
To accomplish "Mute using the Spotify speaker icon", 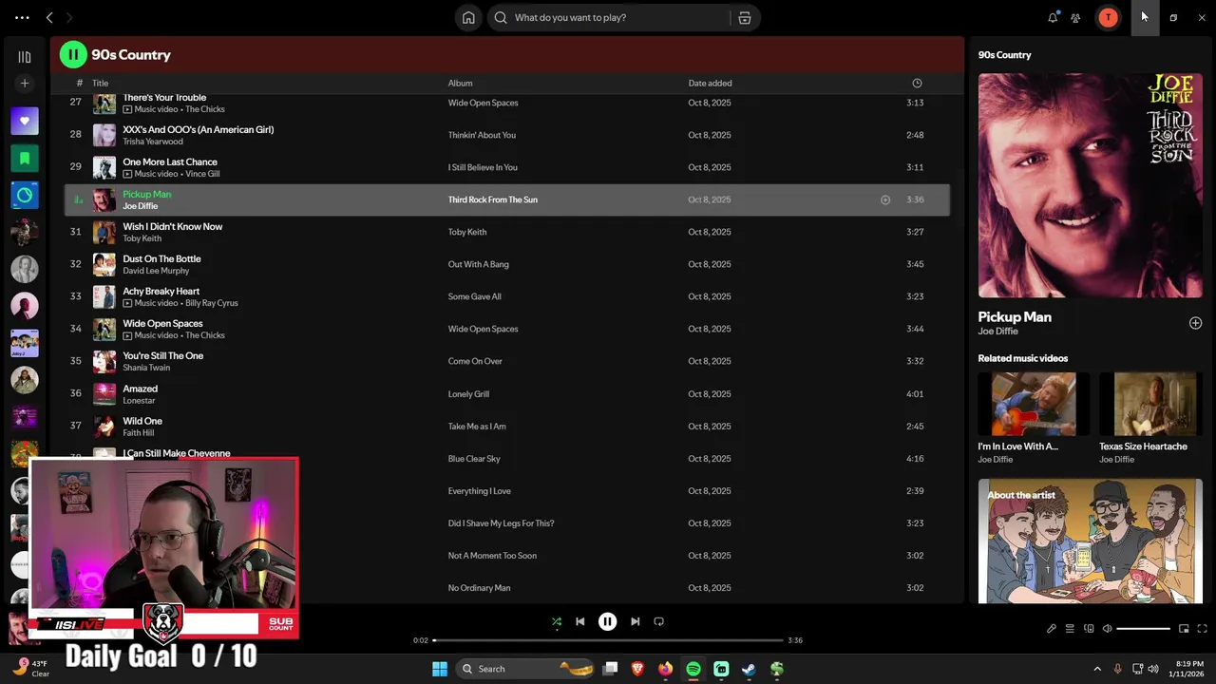I will click(1107, 629).
